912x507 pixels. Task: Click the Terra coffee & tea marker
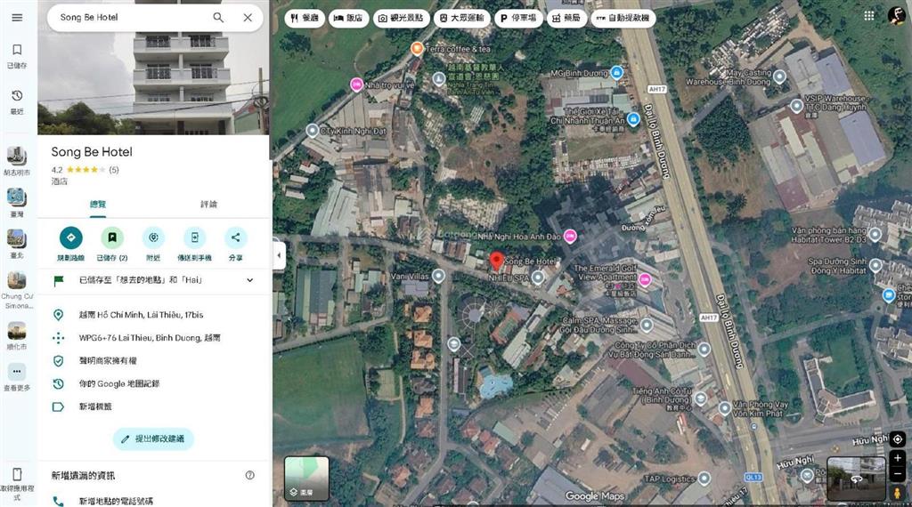417,49
